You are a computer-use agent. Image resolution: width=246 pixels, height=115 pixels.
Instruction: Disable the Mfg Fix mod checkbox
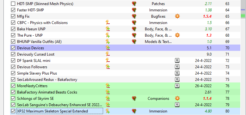(x=13, y=16)
